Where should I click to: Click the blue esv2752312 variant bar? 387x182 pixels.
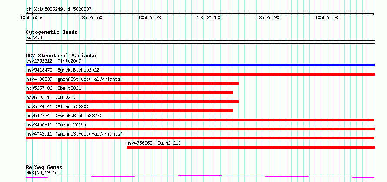[x=200, y=65]
